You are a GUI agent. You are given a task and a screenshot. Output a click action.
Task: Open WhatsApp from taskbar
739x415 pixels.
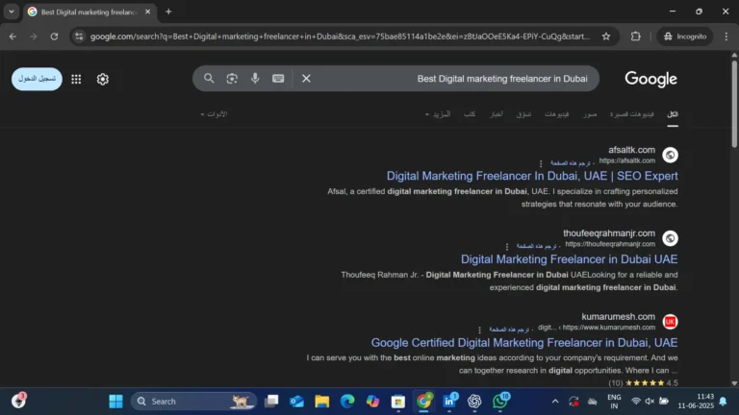coord(500,402)
